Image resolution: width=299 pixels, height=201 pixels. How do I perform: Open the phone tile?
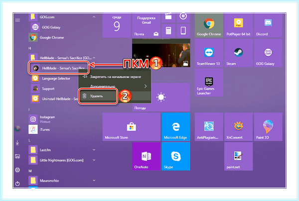[183, 31]
